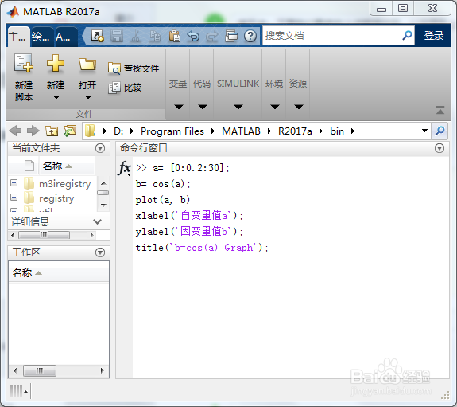Click the title('b=cos(a) Graph') line
Screen dimensions: 457x407
coord(202,248)
